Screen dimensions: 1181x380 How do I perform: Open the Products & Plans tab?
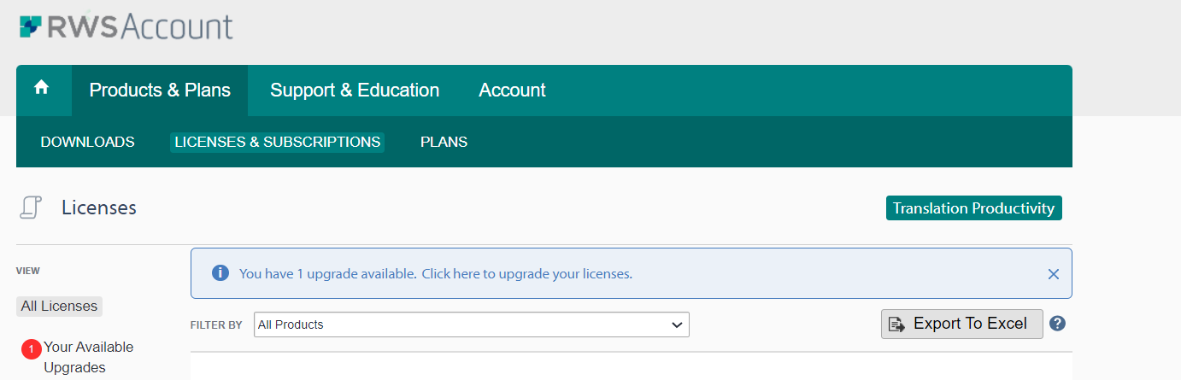160,91
